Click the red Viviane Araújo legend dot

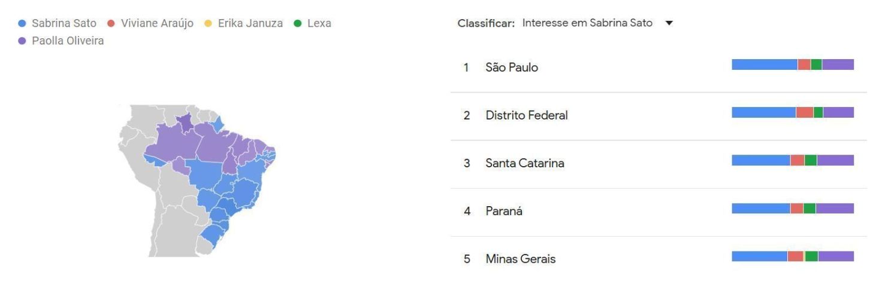[x=111, y=24]
